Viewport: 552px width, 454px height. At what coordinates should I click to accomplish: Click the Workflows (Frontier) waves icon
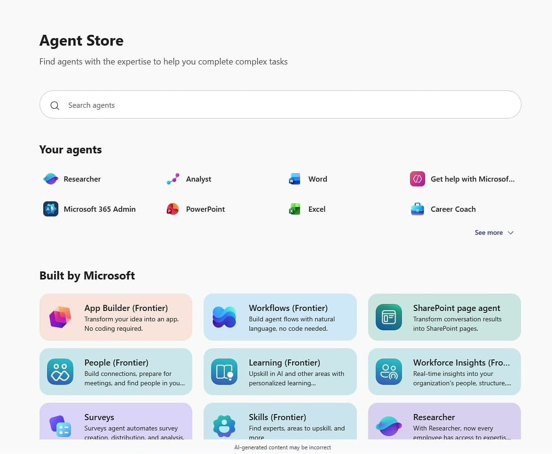pyautogui.click(x=224, y=317)
